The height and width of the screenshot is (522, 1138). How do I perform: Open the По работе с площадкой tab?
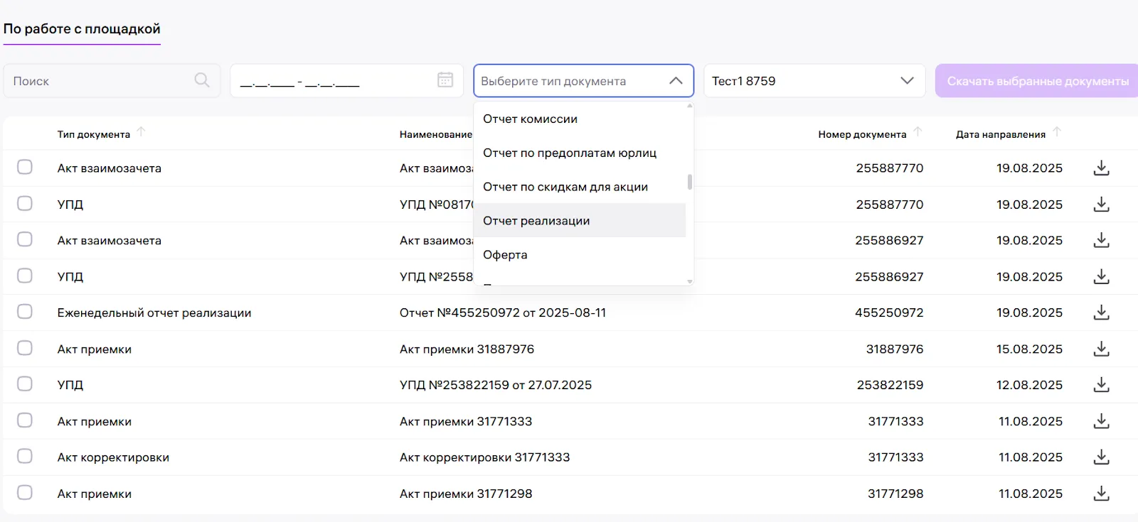tap(82, 29)
